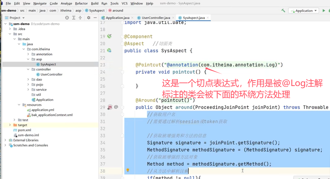Collapse the com.itheima package

point(24,49)
